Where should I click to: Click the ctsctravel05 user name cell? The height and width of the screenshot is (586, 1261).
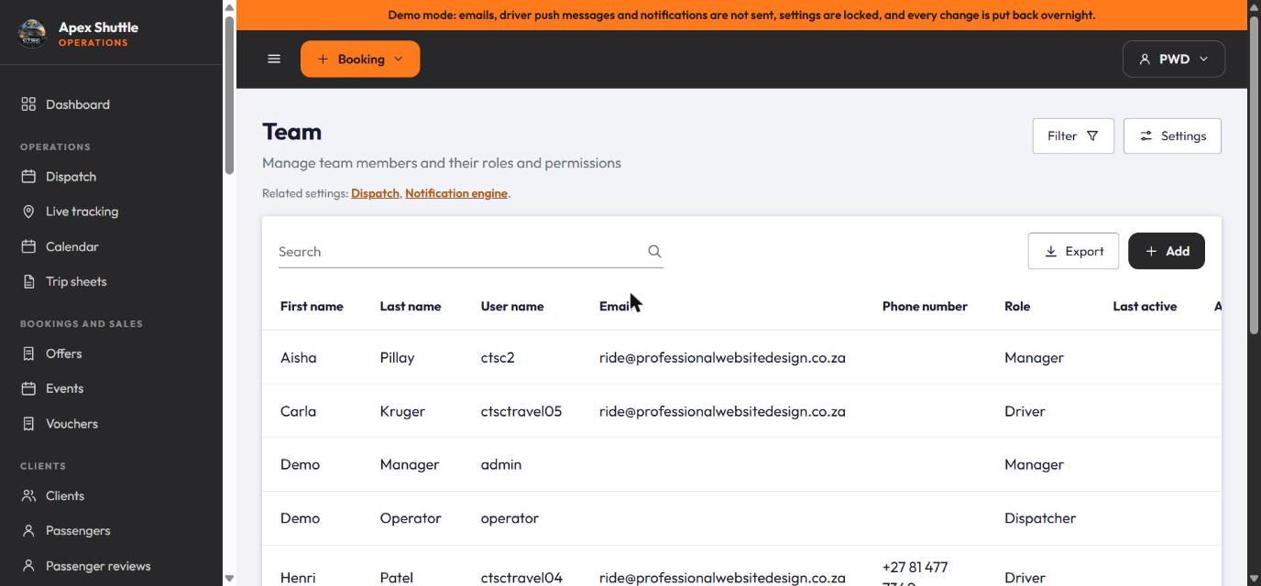521,411
